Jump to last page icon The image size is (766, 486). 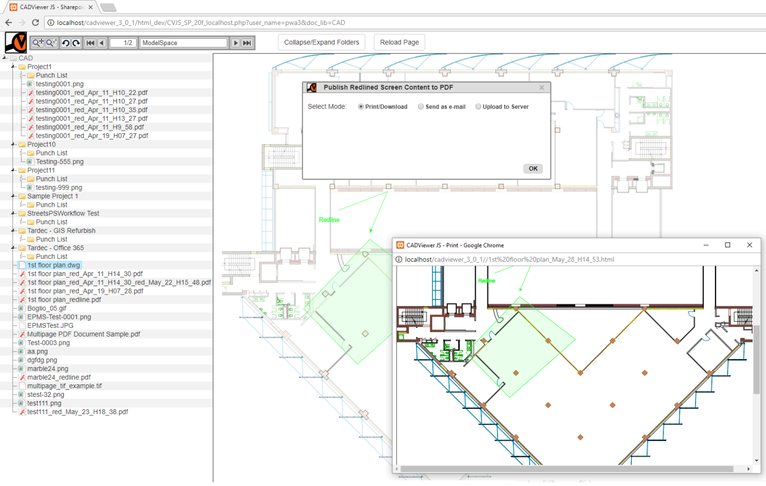[x=247, y=43]
